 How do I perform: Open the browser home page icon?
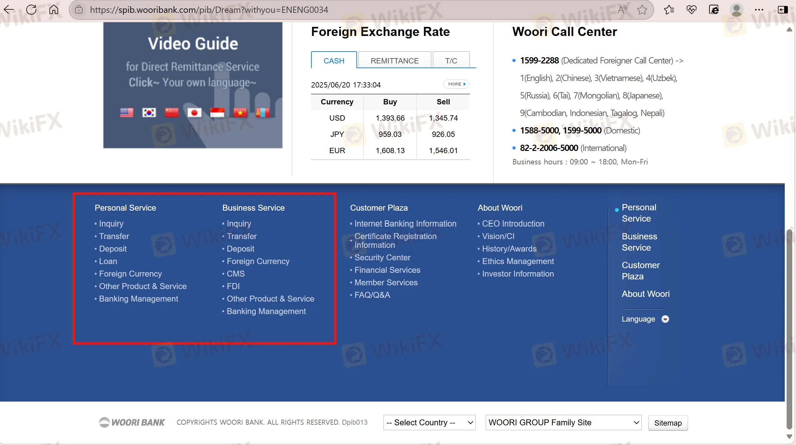point(54,10)
